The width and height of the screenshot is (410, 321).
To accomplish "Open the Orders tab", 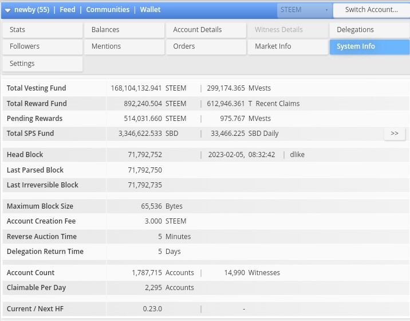I will pyautogui.click(x=206, y=46).
